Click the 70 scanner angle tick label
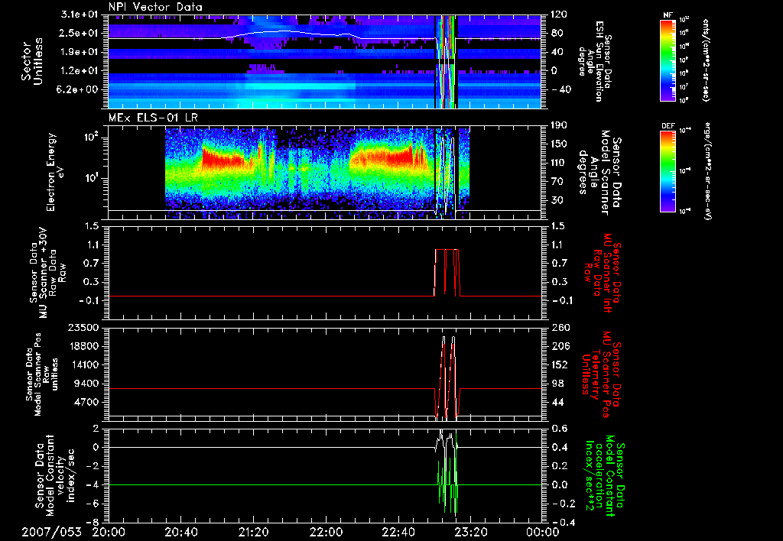The image size is (783, 541). (x=557, y=182)
